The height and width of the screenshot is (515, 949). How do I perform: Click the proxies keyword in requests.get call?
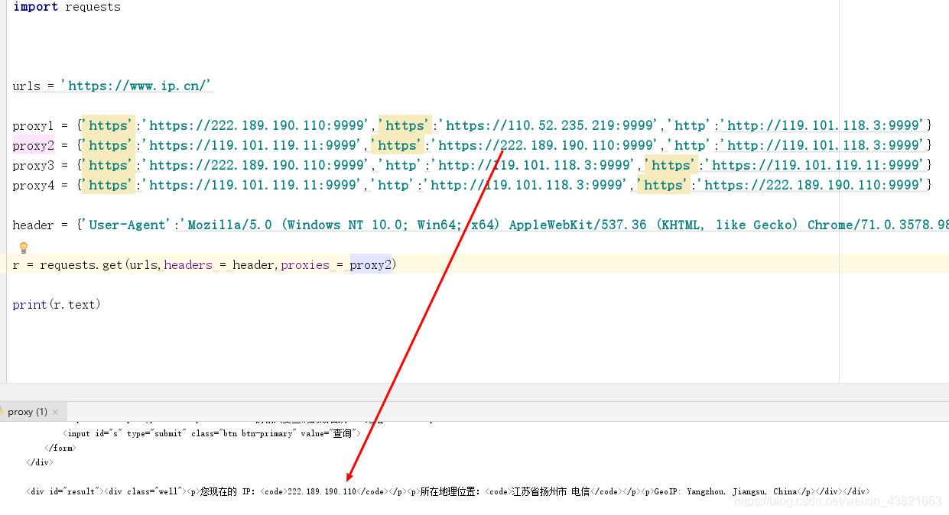305,264
